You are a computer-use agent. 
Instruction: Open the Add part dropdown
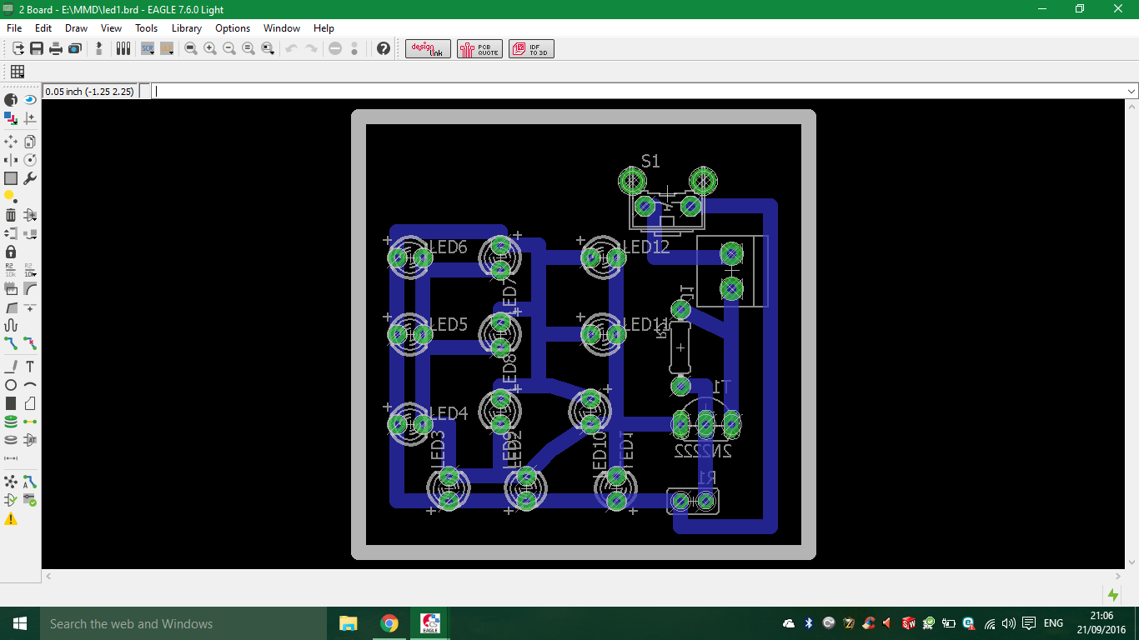[x=30, y=215]
